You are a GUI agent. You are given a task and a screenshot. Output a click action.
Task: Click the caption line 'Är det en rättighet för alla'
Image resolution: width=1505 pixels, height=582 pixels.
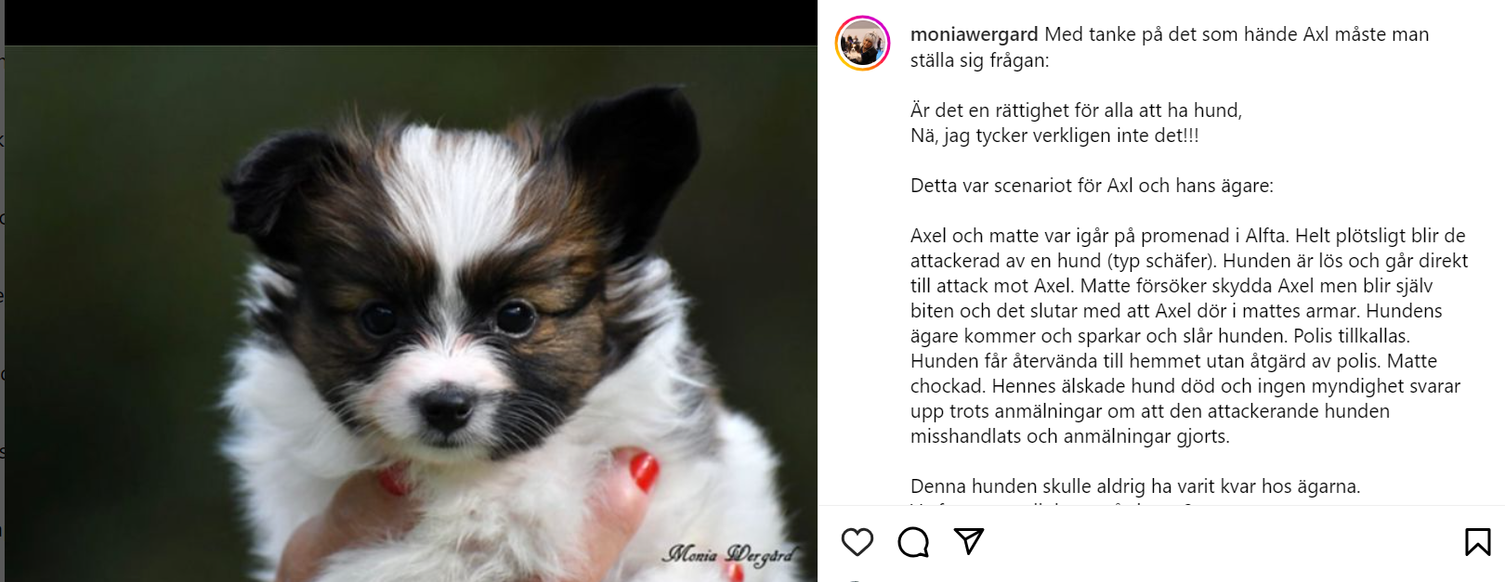[x=1076, y=110]
